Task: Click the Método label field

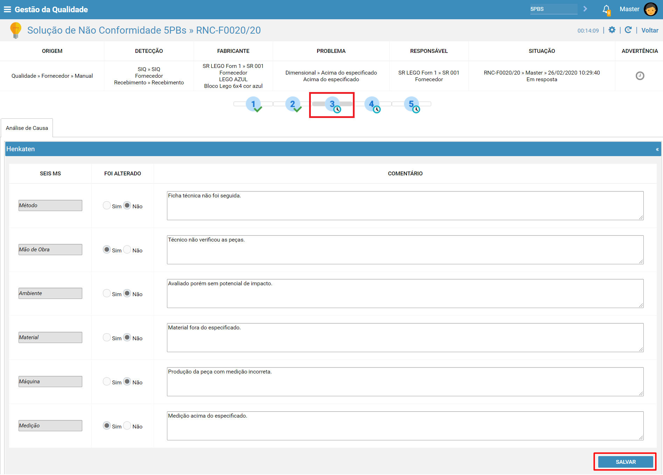Action: [x=50, y=205]
